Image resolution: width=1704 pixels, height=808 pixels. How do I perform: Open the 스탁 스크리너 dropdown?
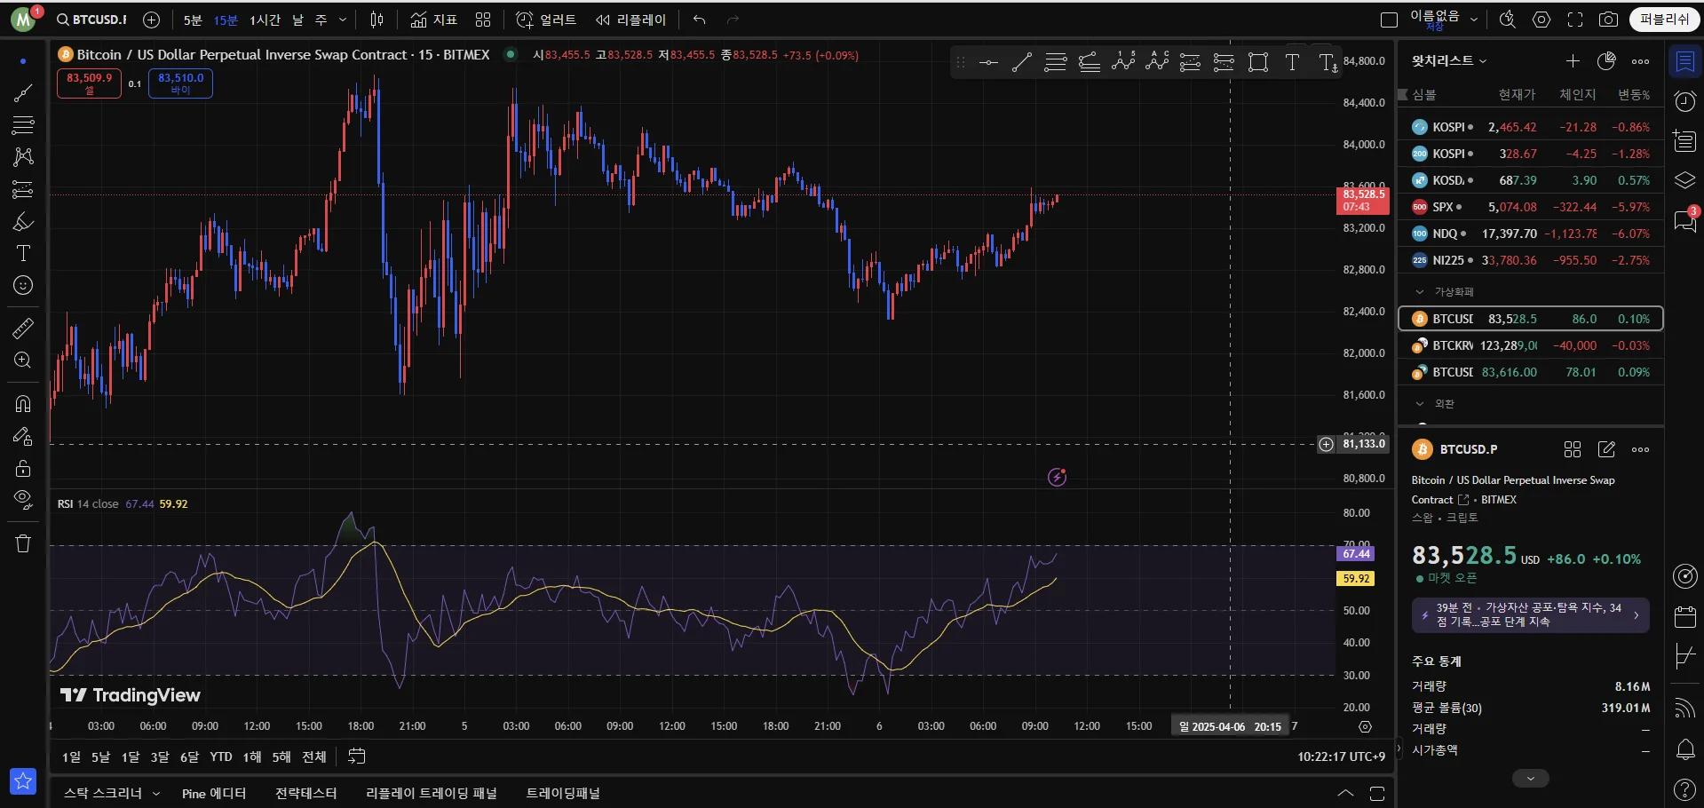point(112,793)
